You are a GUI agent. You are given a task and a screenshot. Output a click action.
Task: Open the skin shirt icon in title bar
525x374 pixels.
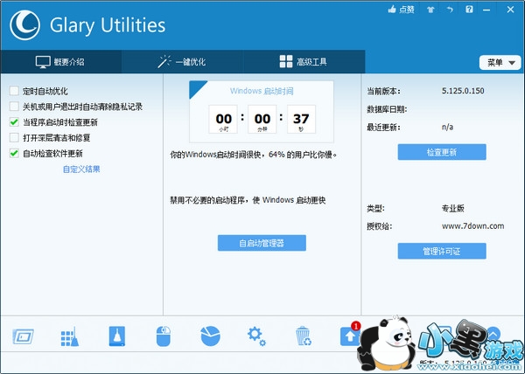click(430, 10)
